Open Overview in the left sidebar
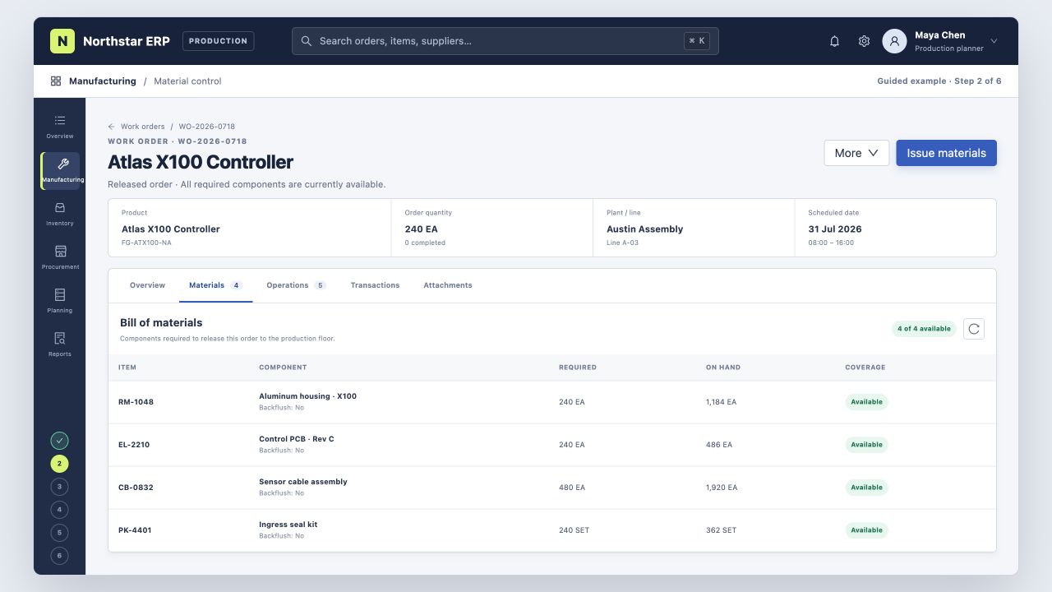The width and height of the screenshot is (1052, 592). pyautogui.click(x=60, y=127)
